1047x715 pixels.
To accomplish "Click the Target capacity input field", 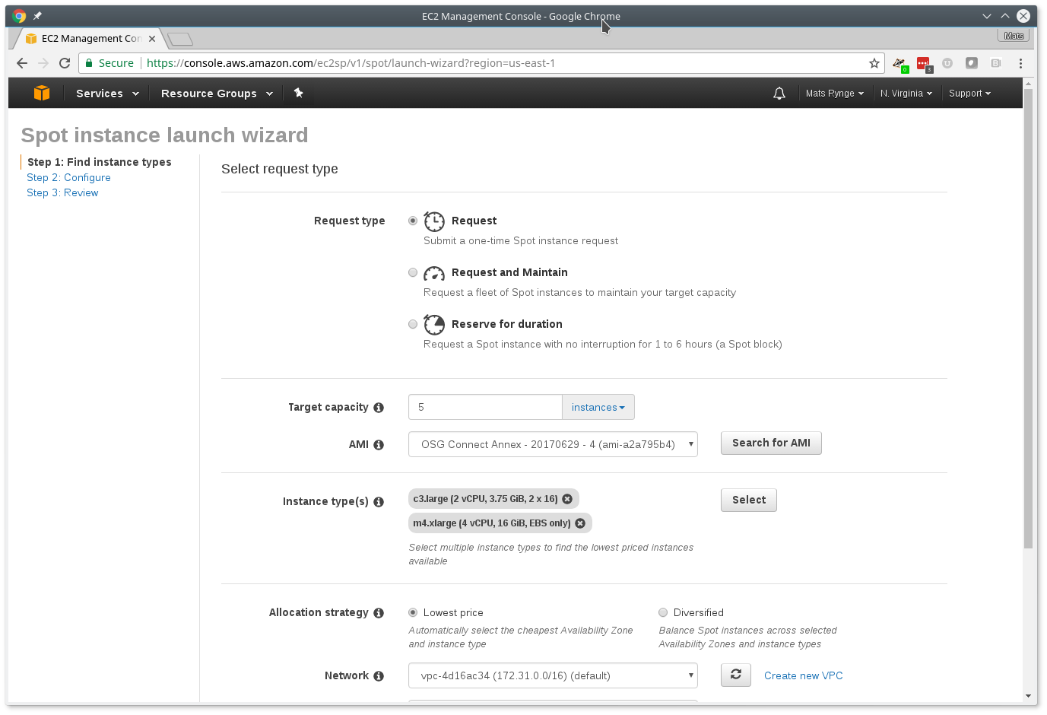I will (x=485, y=407).
